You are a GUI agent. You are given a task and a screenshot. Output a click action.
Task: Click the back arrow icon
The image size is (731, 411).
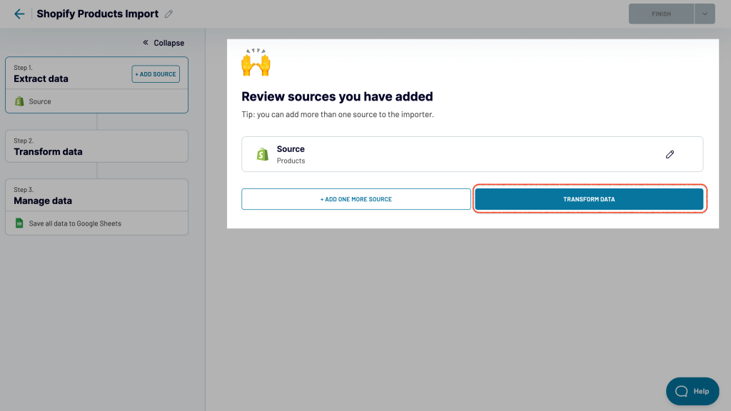point(19,14)
